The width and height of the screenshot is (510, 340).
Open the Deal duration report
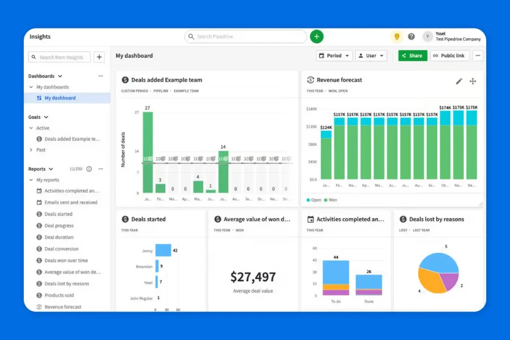[x=55, y=237]
